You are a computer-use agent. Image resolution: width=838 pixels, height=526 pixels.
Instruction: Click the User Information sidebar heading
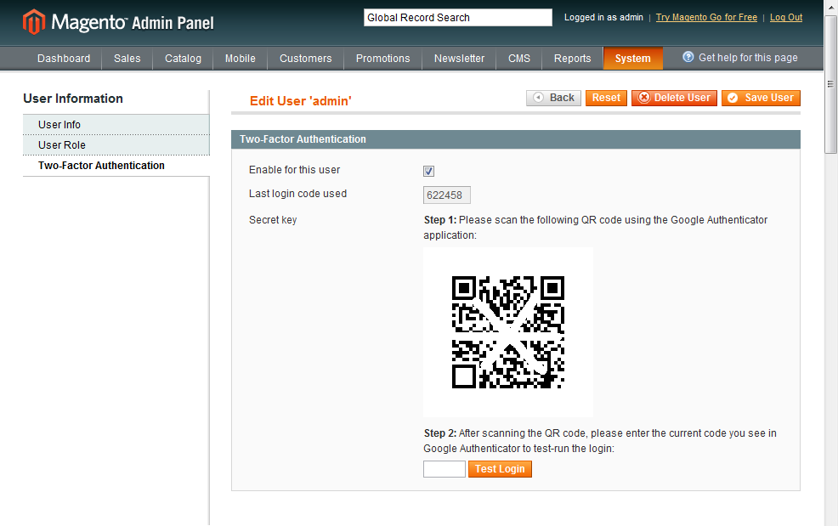(x=73, y=99)
